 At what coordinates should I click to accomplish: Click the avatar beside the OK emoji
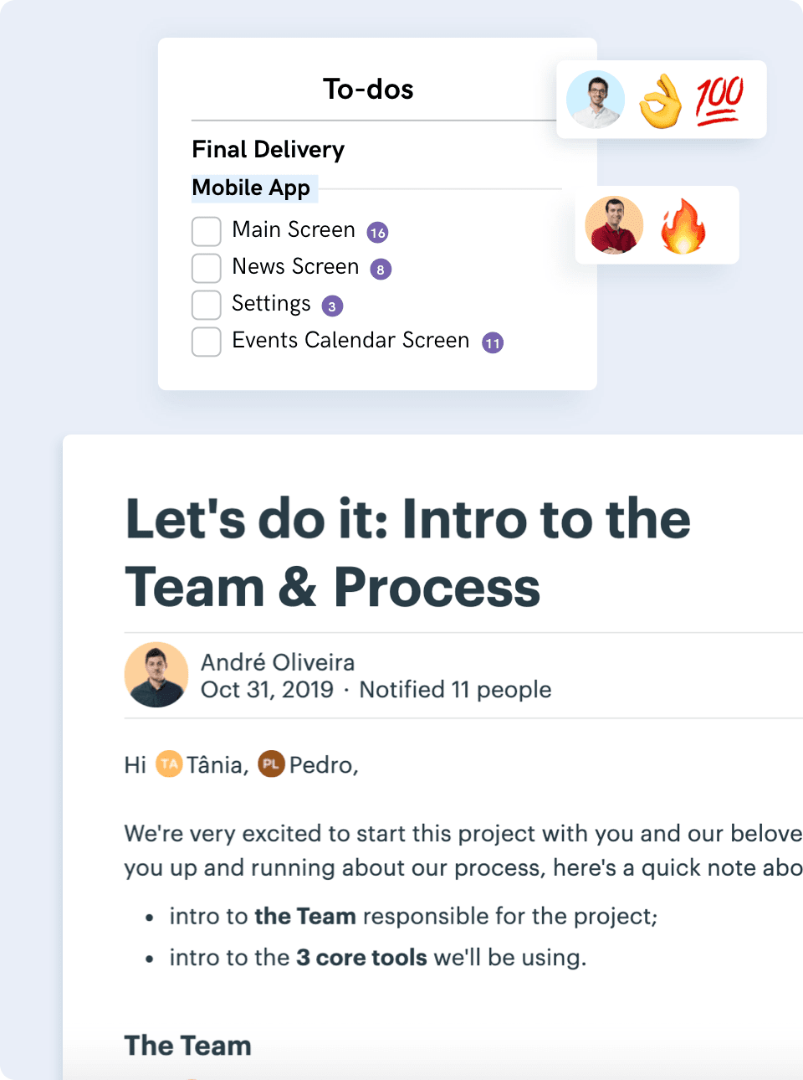[x=596, y=100]
